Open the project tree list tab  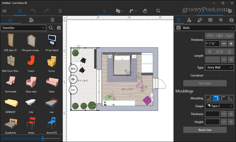pos(52,20)
